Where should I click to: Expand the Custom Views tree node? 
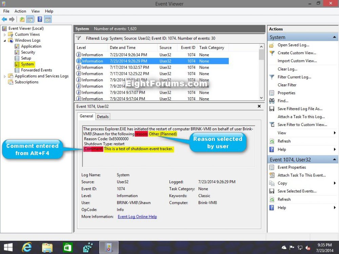[x=5, y=35]
